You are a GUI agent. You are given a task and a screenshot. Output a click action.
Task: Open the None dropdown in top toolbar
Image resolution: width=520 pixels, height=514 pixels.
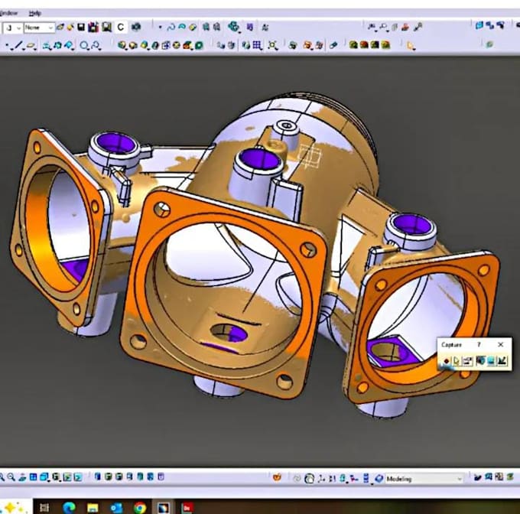click(39, 28)
